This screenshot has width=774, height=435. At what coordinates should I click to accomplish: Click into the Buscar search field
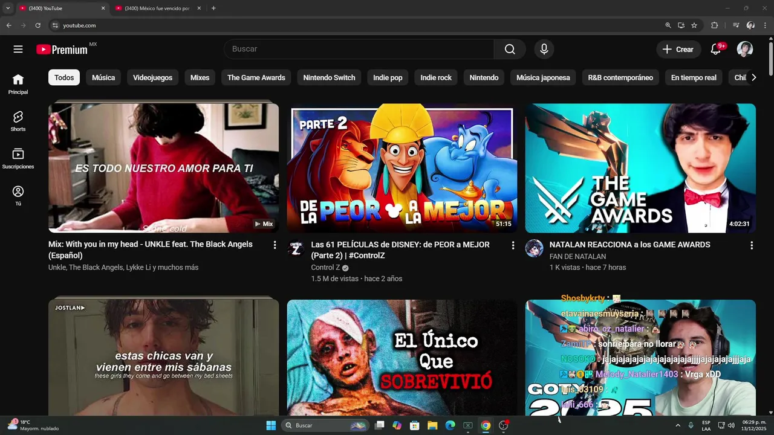pos(359,50)
